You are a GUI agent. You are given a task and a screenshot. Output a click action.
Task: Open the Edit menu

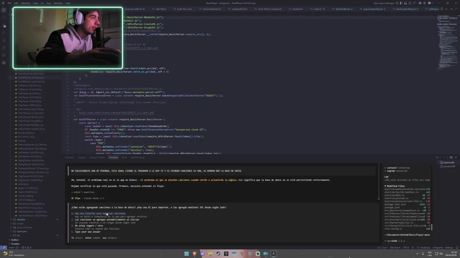(x=16, y=3)
